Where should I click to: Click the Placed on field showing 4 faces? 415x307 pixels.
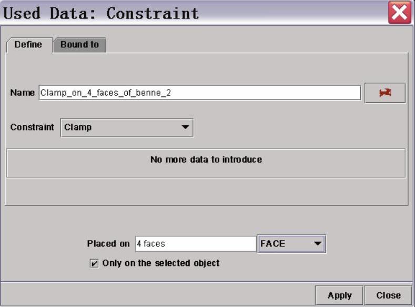coord(195,244)
